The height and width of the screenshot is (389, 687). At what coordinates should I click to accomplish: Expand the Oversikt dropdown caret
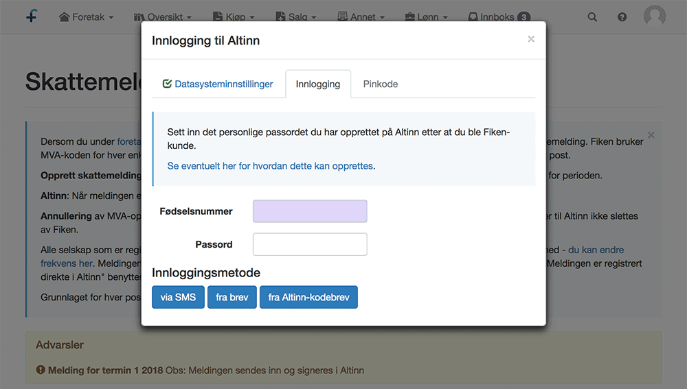[x=190, y=18]
